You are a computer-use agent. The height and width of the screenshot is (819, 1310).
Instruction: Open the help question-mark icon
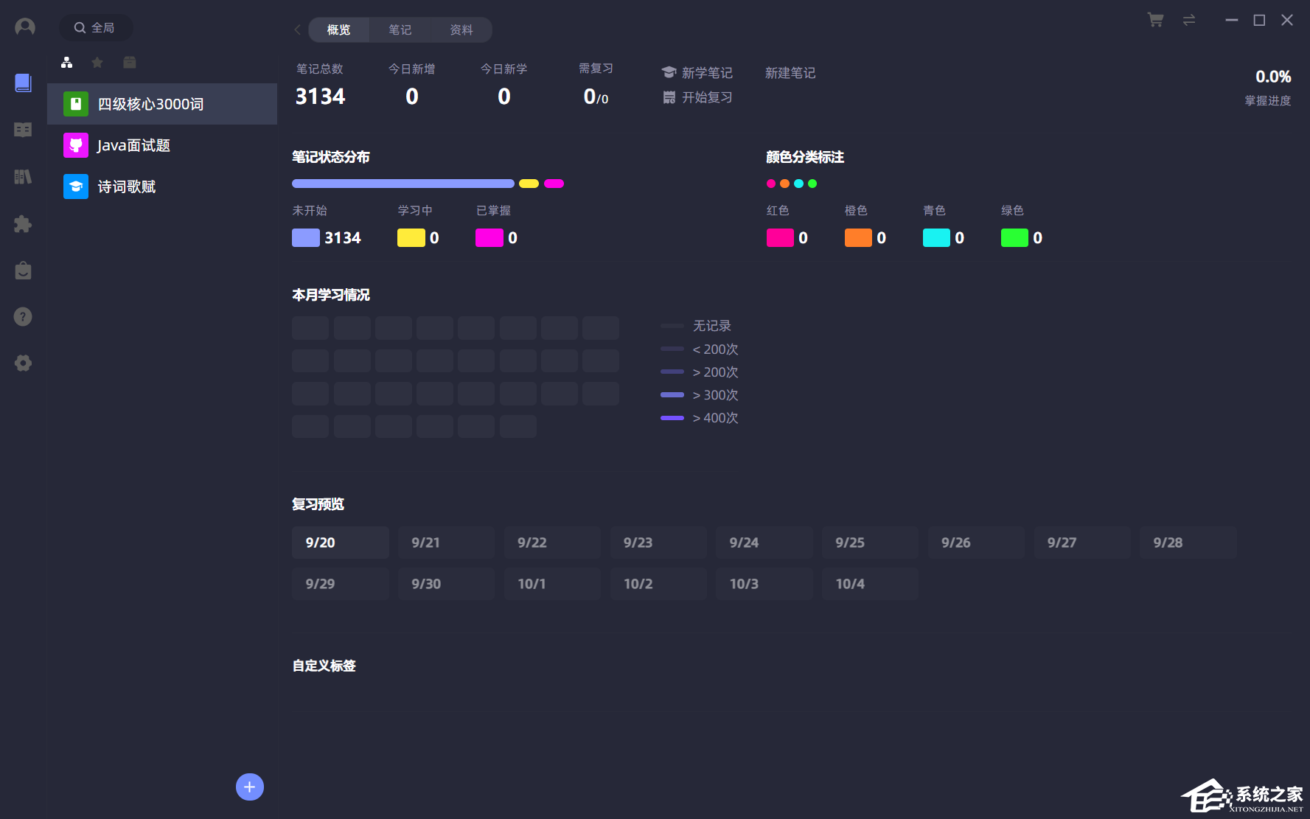tap(22, 316)
